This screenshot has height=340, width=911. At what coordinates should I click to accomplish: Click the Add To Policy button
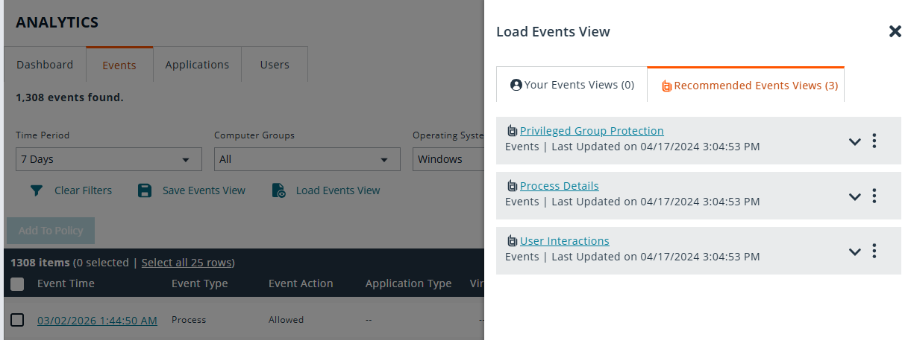pos(51,231)
